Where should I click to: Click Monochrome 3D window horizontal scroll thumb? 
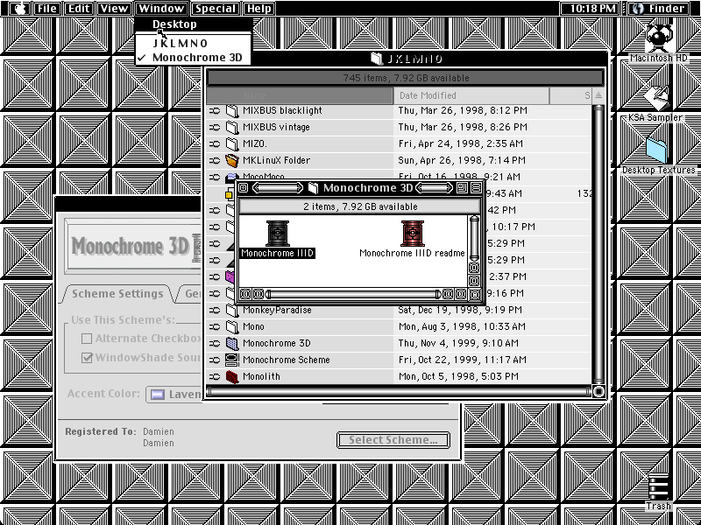(354, 294)
